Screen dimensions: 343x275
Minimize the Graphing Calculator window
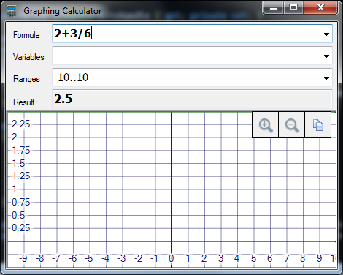pos(274,8)
